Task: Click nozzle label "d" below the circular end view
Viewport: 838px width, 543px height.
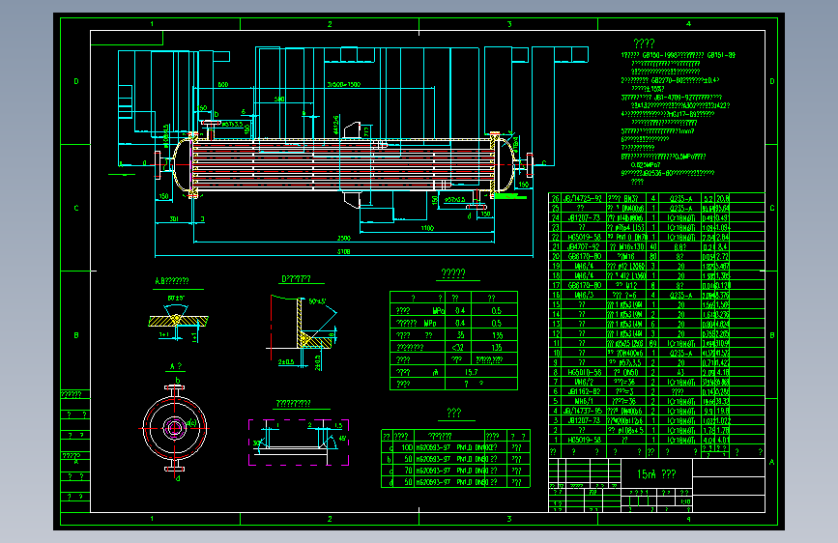Action: tap(178, 479)
